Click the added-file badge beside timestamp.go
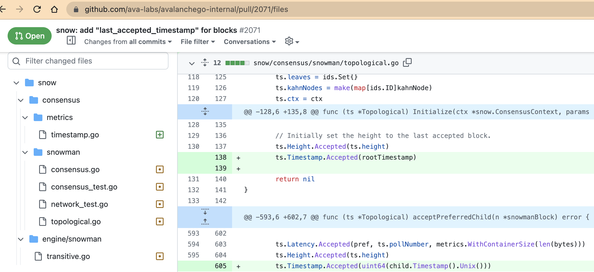 (160, 135)
